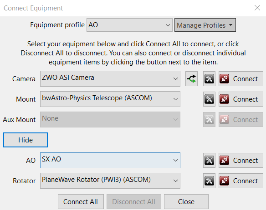Screen dimensions: 266x210
Task: Open Rotator setup wrench icon
Action: click(209, 181)
